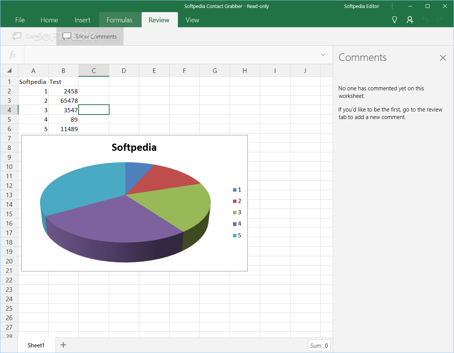
Task: Select column E header
Action: 154,71
